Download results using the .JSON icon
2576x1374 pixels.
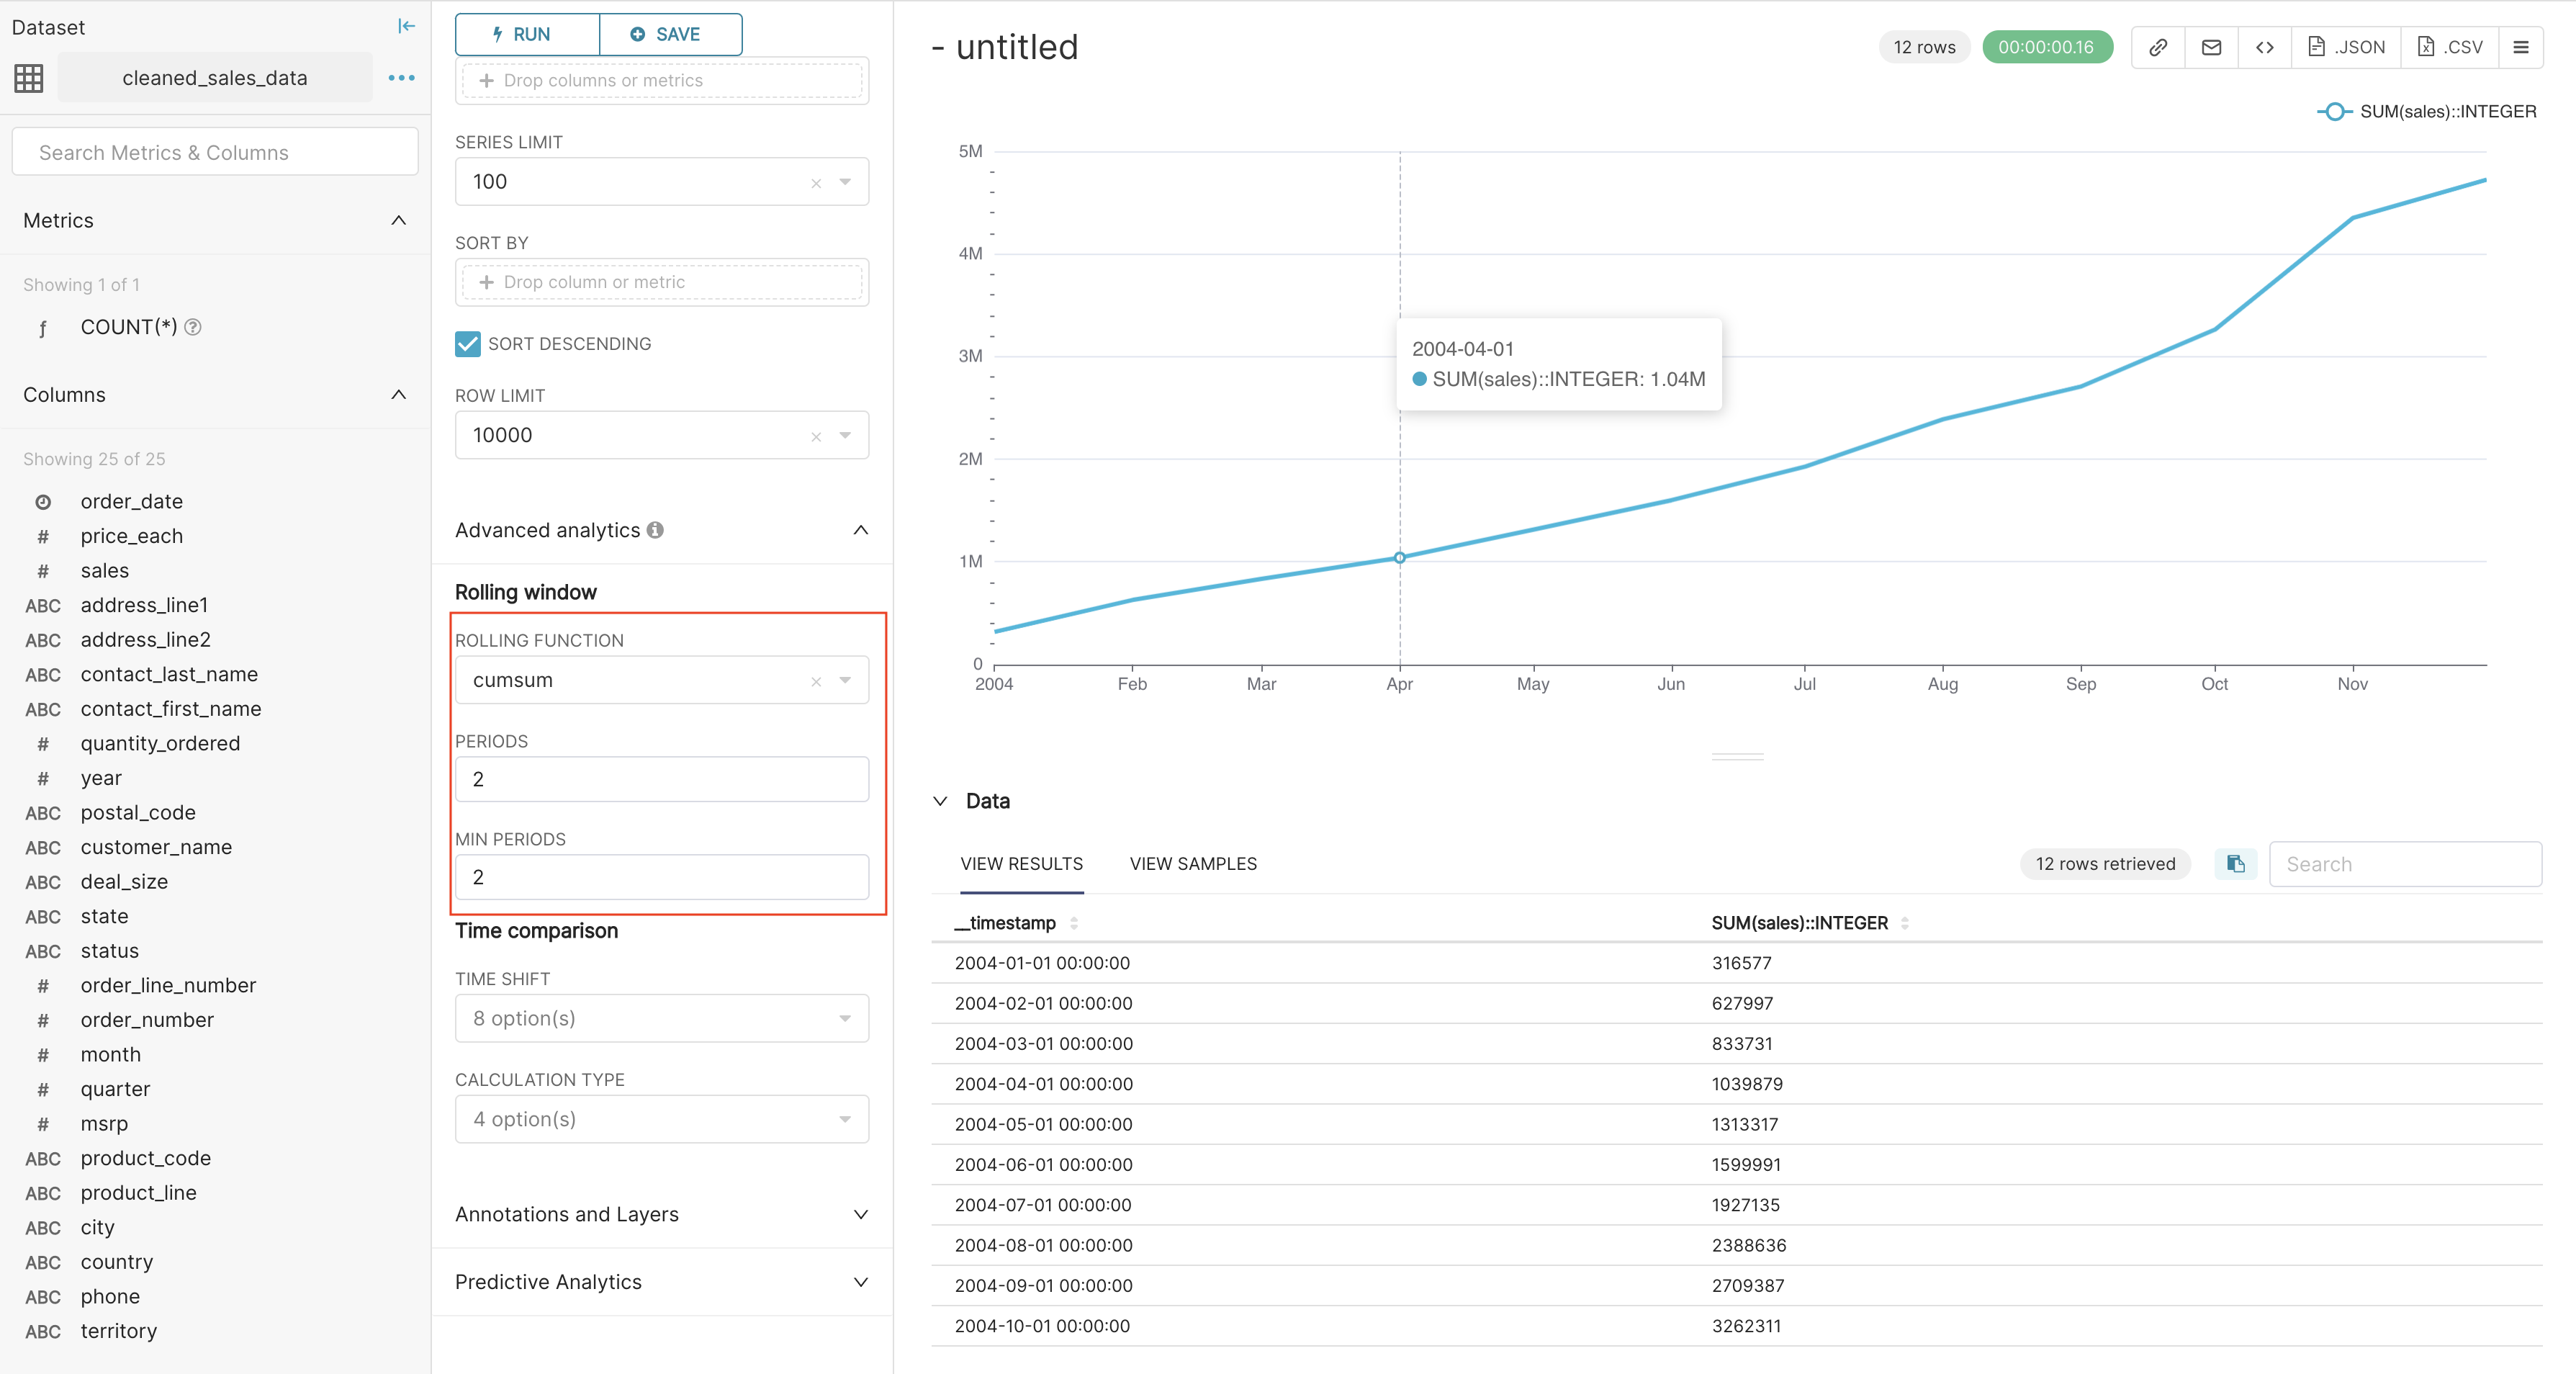coord(2346,46)
